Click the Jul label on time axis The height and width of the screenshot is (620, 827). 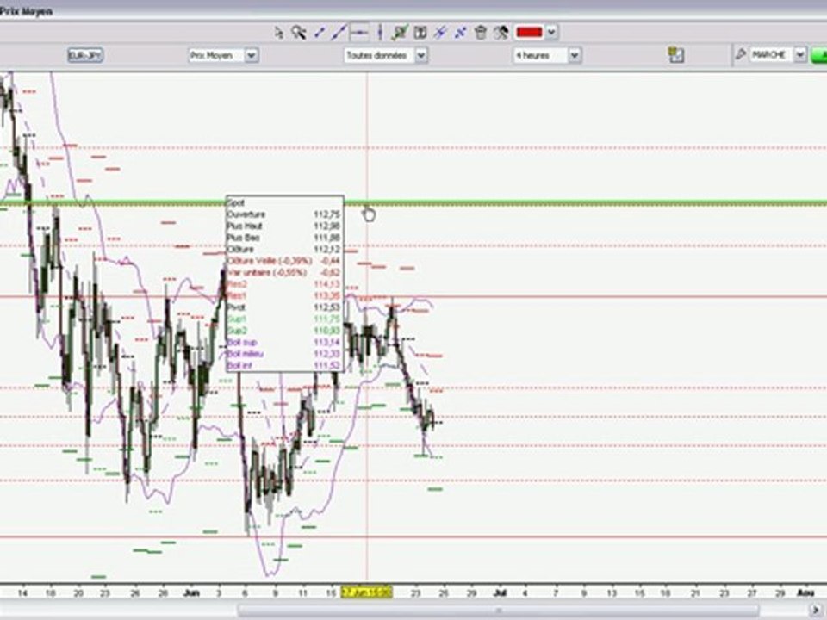(x=500, y=592)
